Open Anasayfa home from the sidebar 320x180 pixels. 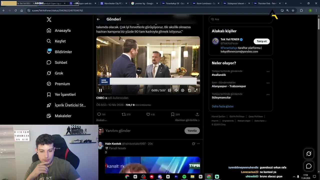pyautogui.click(x=59, y=30)
